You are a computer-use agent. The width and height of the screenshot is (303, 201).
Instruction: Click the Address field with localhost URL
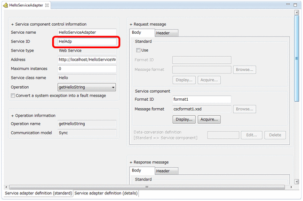(86, 60)
